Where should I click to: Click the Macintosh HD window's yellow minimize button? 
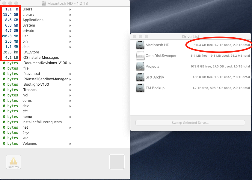(10, 3)
